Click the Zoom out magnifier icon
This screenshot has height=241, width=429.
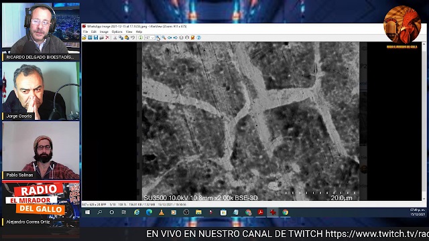(164, 37)
